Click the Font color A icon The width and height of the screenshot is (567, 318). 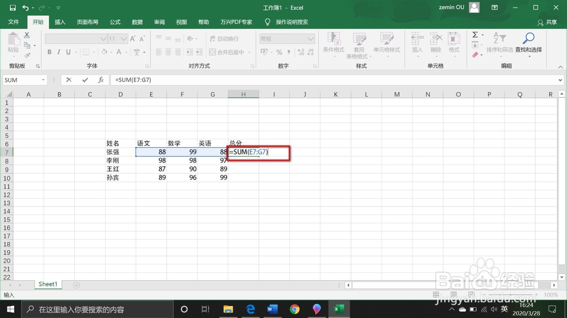click(x=119, y=52)
